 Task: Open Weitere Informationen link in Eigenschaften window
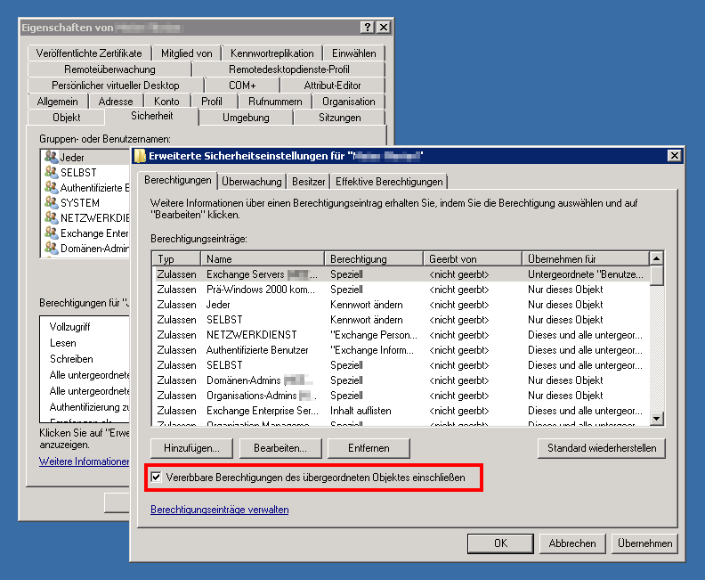pos(84,462)
